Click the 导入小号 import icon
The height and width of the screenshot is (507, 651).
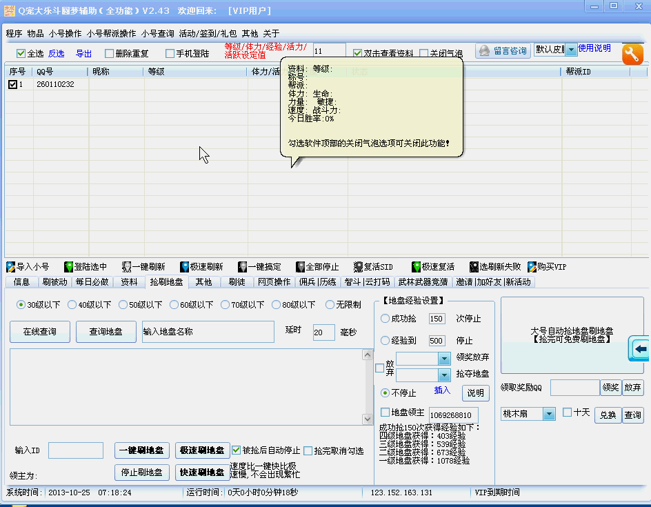tap(11, 266)
